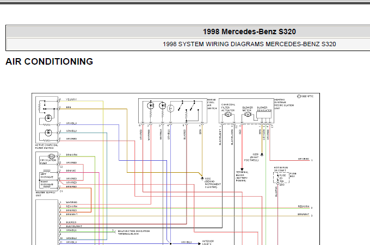Click the '1998 Mercedes-Benz S320' title heading

(x=249, y=32)
